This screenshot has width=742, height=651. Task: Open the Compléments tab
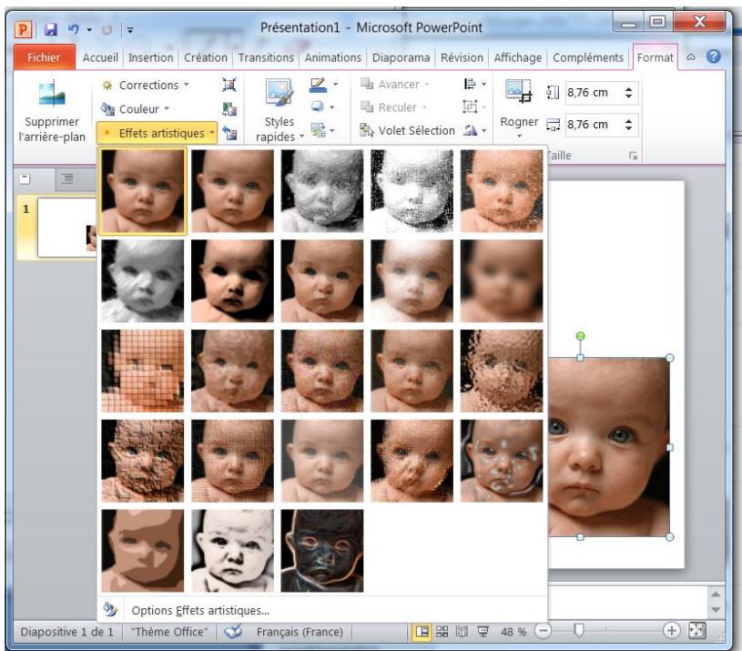pos(588,57)
